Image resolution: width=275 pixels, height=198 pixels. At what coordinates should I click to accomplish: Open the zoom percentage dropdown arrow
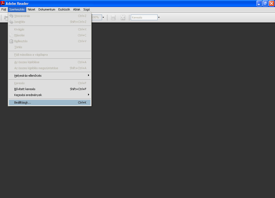[x=103, y=17]
